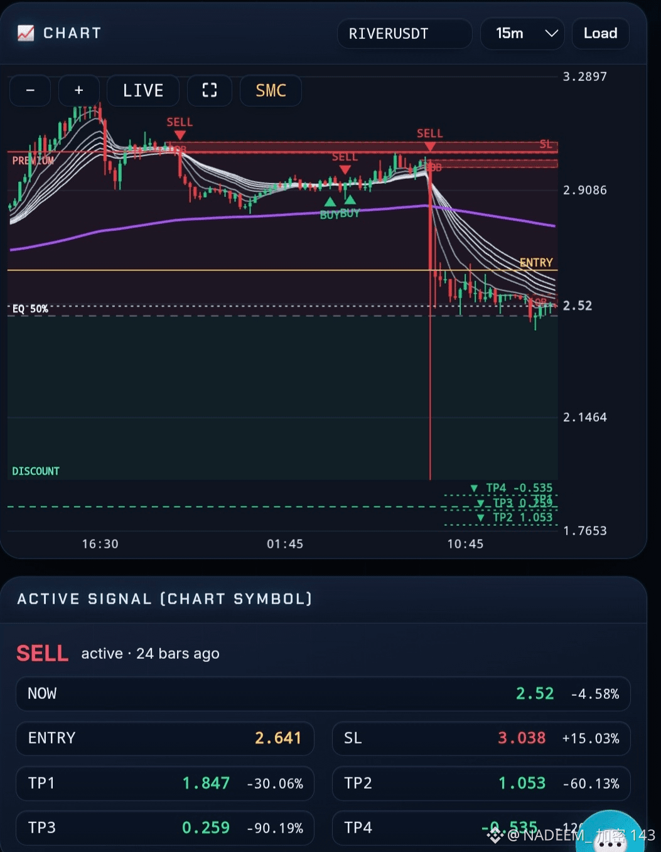
Task: Click the TP1 1.847 box
Action: [165, 784]
